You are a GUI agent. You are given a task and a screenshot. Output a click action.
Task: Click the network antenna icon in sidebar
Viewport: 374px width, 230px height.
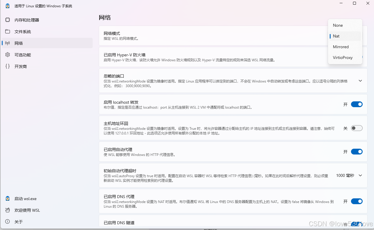8,43
